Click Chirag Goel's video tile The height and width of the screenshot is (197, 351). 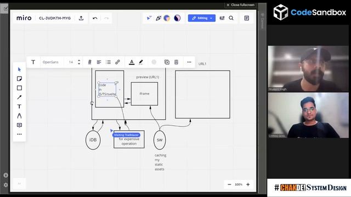pos(308,115)
